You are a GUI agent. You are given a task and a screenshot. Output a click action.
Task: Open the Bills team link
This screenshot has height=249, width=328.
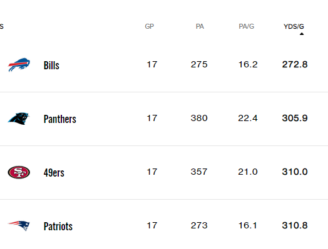click(x=51, y=66)
